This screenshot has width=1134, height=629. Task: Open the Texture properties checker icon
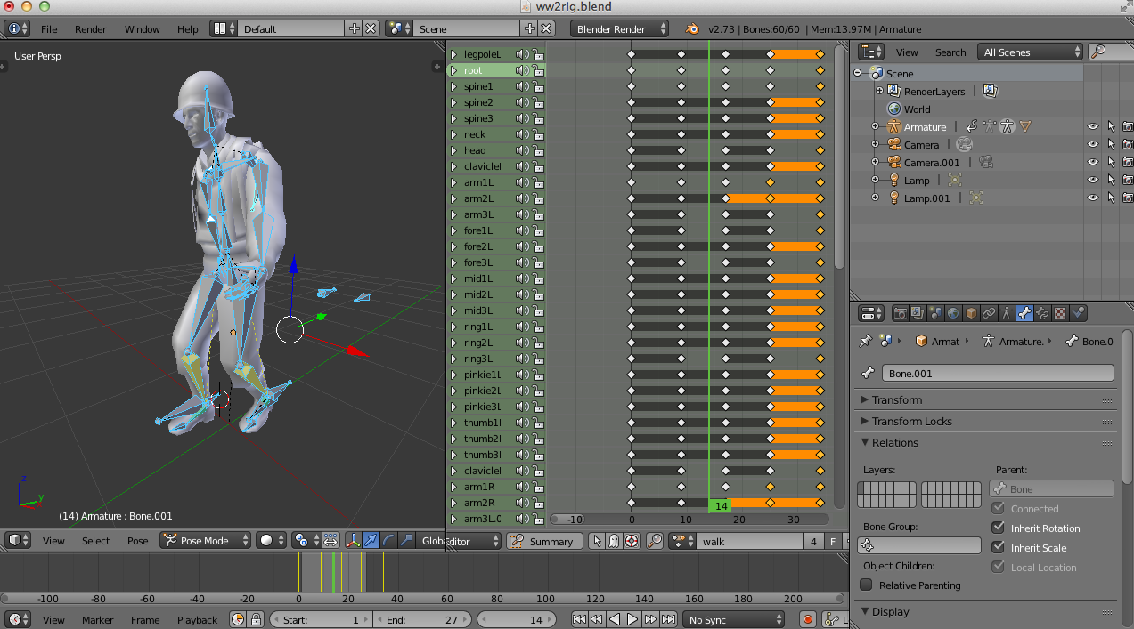(1060, 313)
